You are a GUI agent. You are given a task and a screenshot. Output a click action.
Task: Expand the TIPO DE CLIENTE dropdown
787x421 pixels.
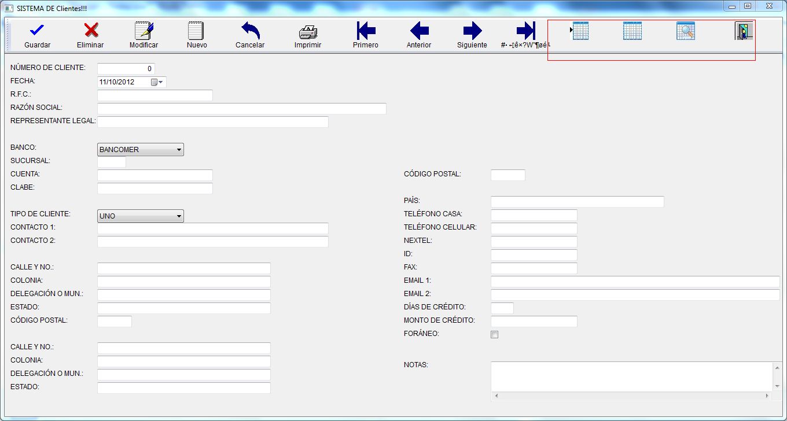pyautogui.click(x=179, y=216)
